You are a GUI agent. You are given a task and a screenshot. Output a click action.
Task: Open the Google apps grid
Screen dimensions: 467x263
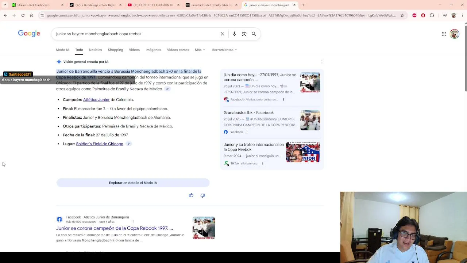444,34
